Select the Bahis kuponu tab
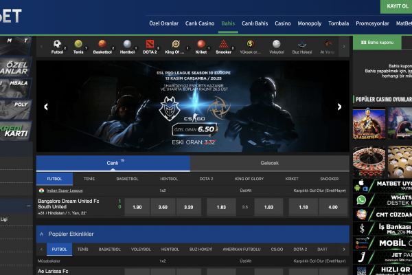Screen dimensions: 412x275 [x=377, y=43]
